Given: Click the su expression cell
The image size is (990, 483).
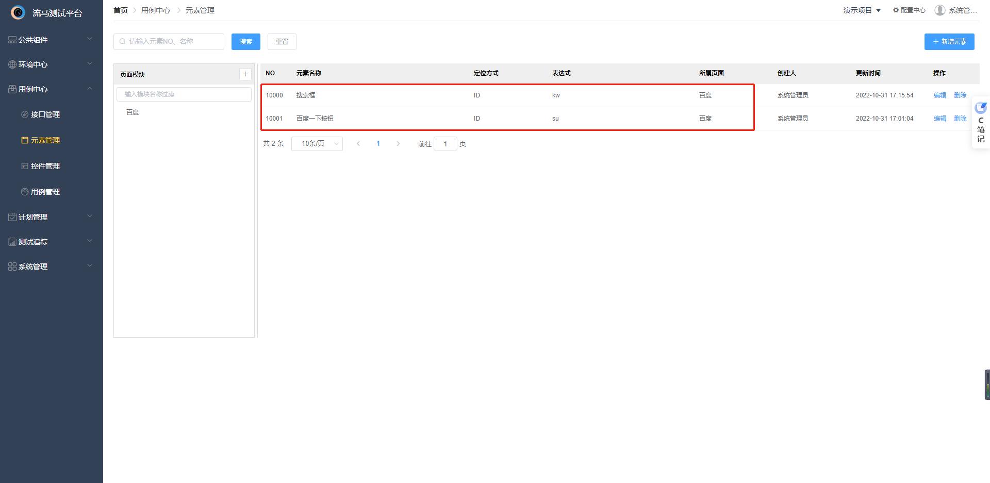Looking at the screenshot, I should point(555,119).
